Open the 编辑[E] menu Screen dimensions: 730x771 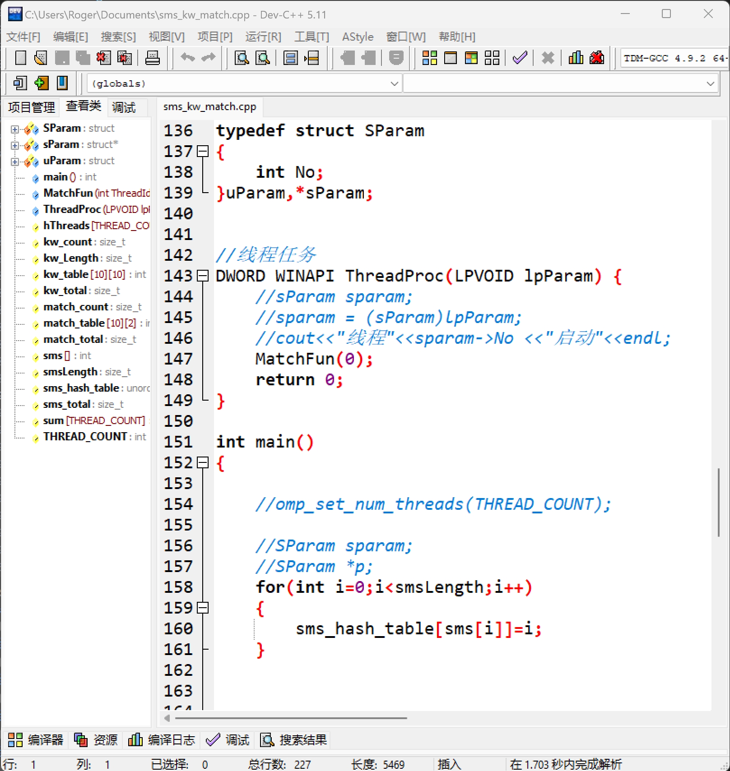(x=70, y=37)
